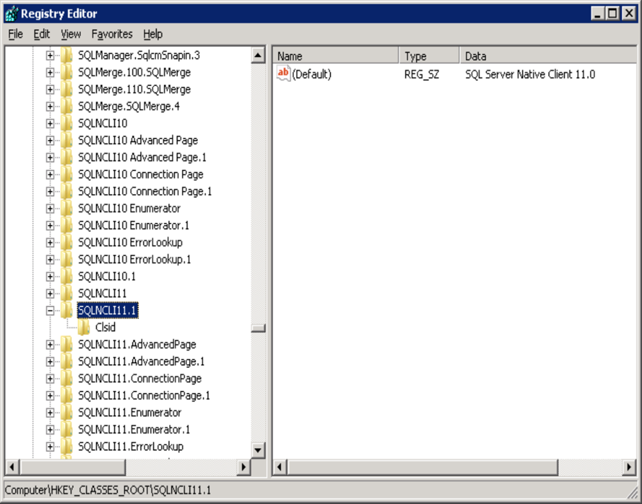Click tree pane scroll down arrow

[x=258, y=450]
